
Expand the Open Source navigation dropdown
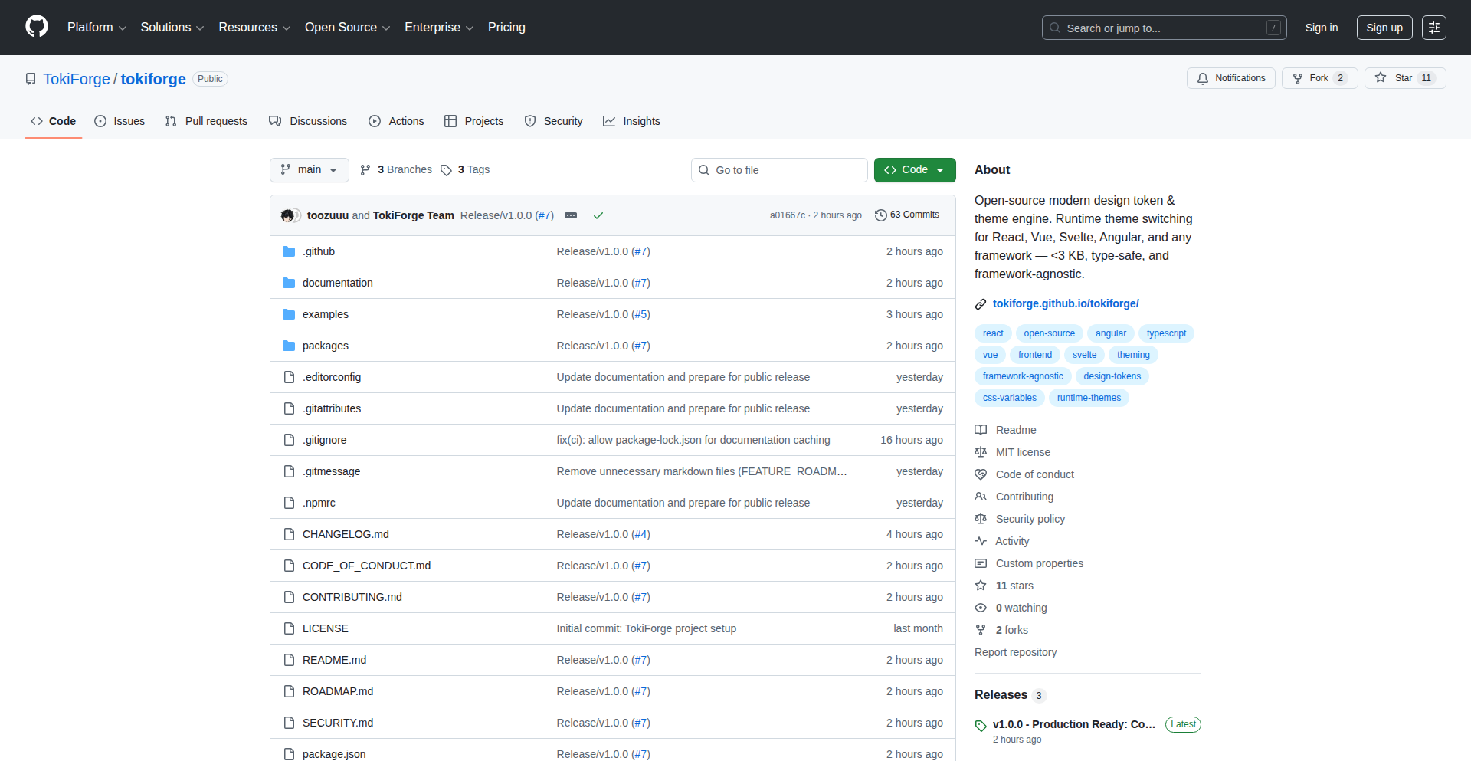(347, 27)
